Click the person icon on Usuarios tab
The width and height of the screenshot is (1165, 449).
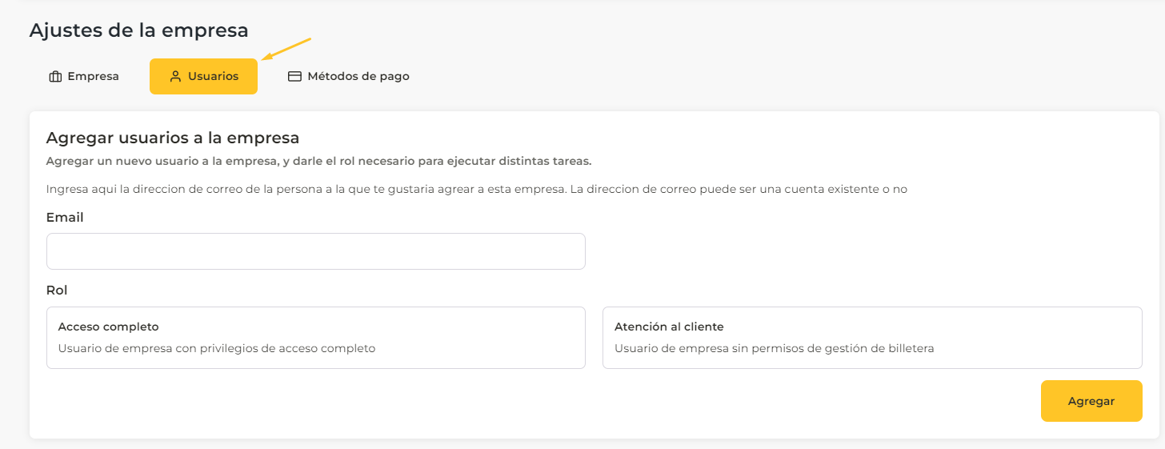pyautogui.click(x=175, y=77)
